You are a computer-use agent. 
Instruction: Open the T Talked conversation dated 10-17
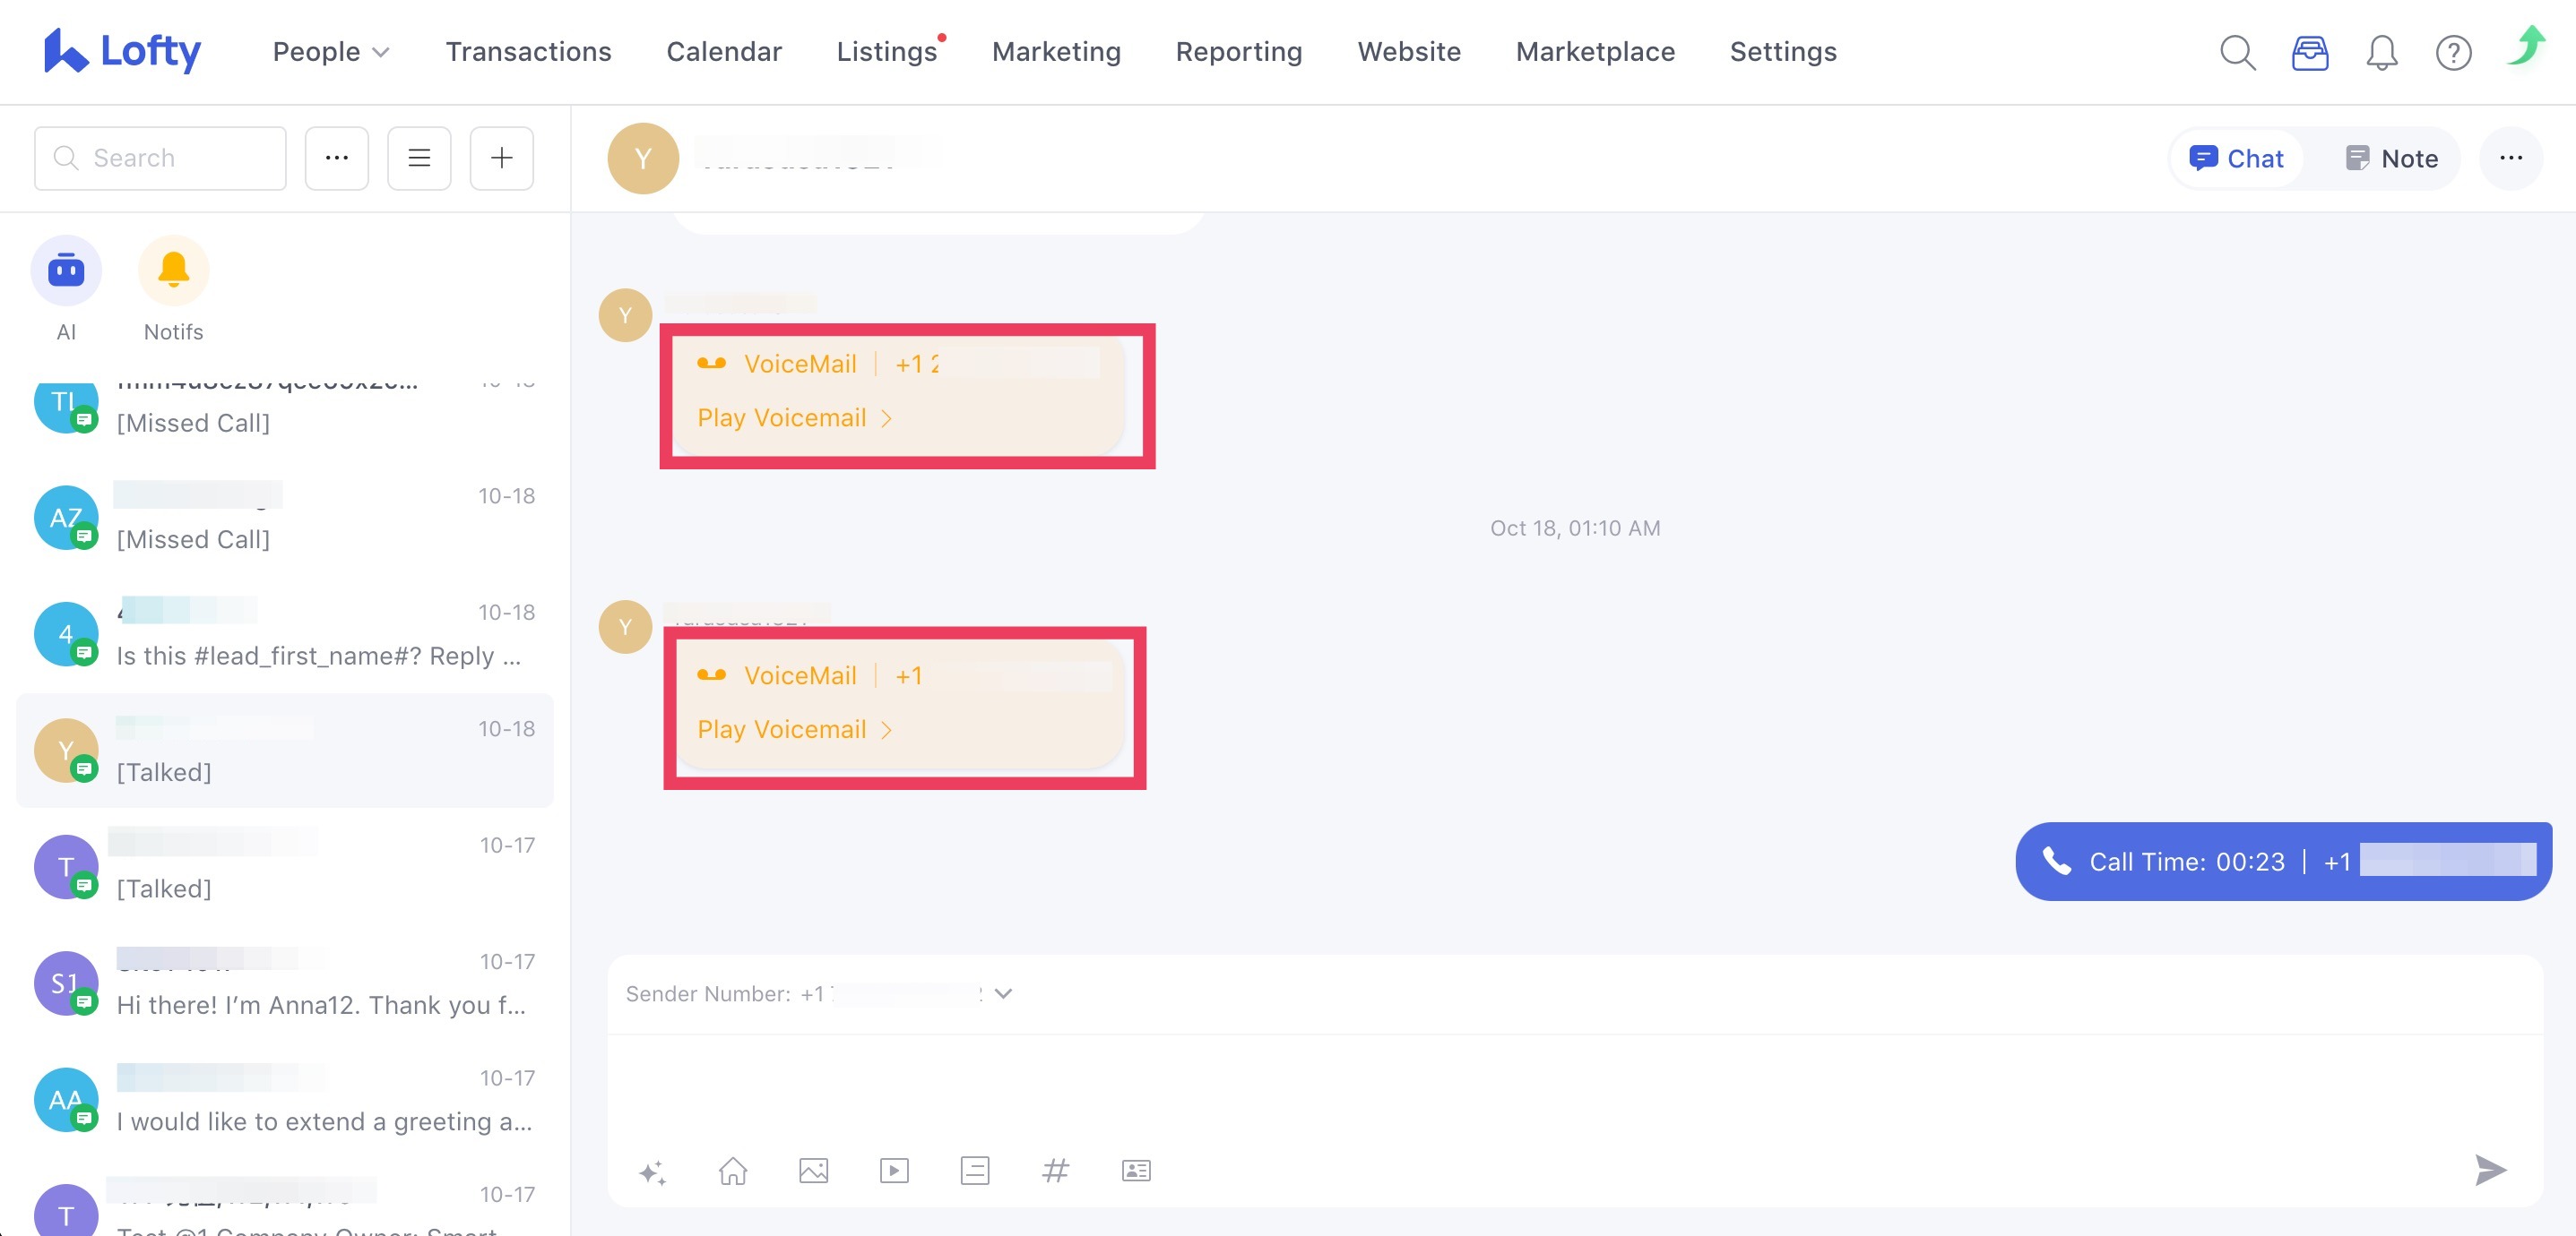coord(285,866)
